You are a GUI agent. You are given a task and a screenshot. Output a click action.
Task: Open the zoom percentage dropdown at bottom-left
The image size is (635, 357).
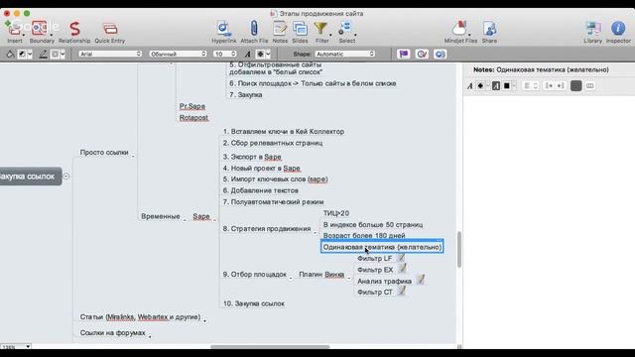click(x=16, y=347)
